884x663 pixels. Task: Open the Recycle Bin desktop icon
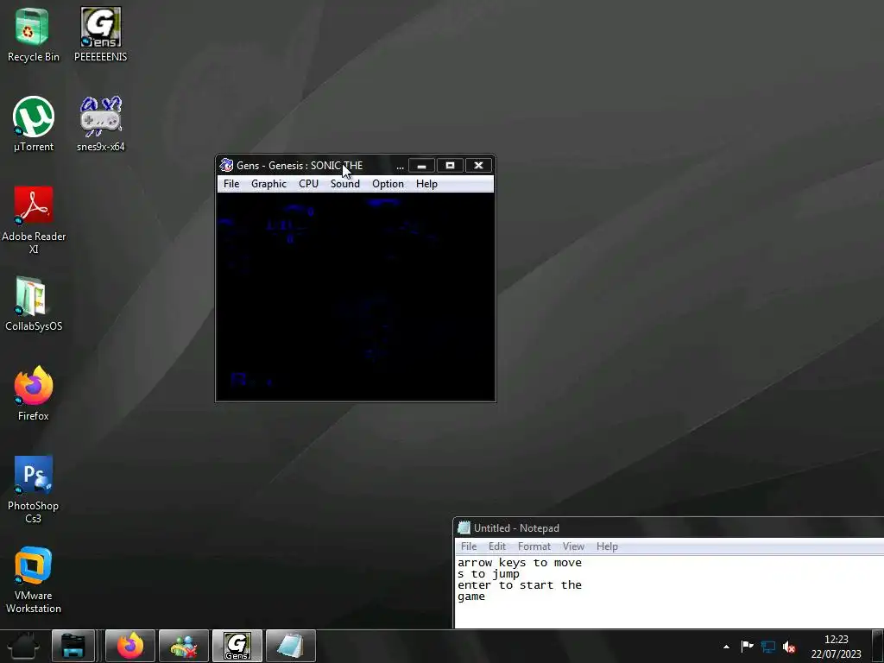(33, 35)
